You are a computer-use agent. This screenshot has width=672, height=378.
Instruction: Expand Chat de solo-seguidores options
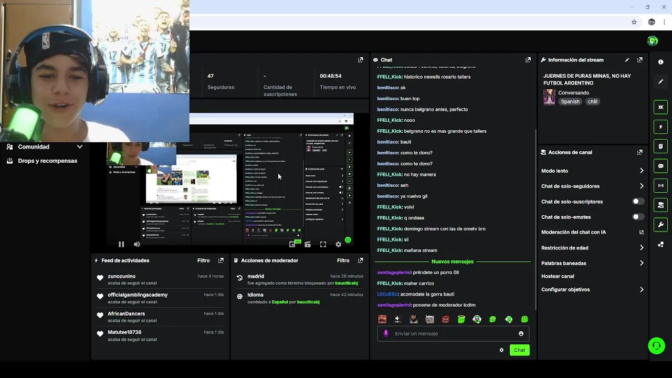(x=642, y=186)
